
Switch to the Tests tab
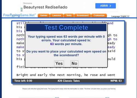69,15
